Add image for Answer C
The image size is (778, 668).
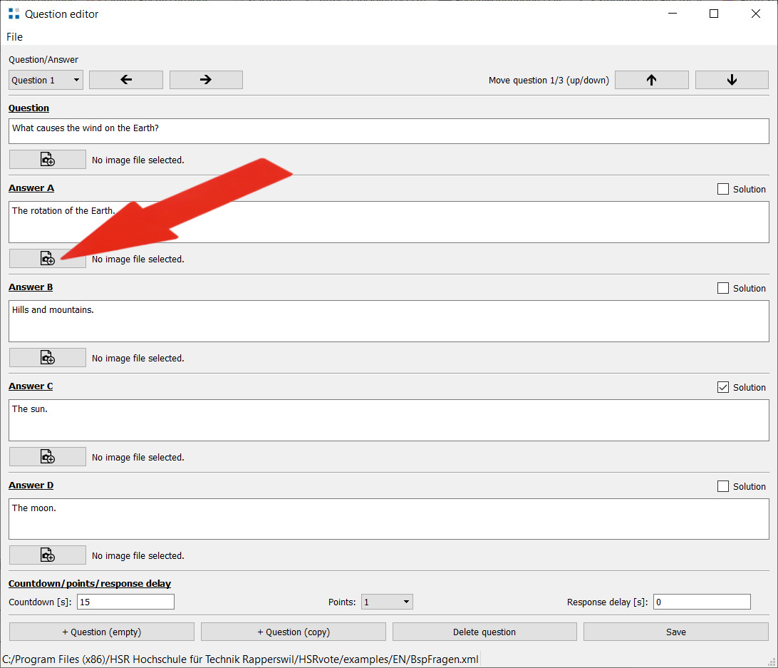point(47,457)
